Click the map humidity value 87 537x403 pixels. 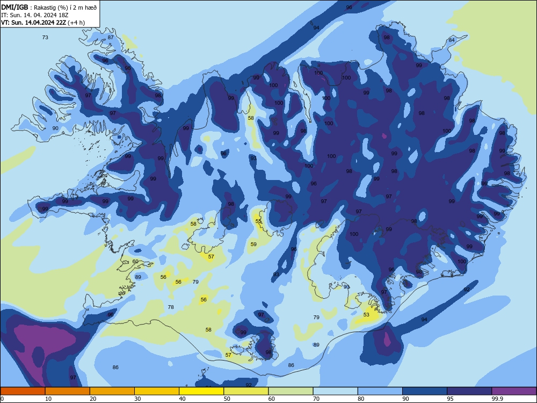click(x=111, y=38)
